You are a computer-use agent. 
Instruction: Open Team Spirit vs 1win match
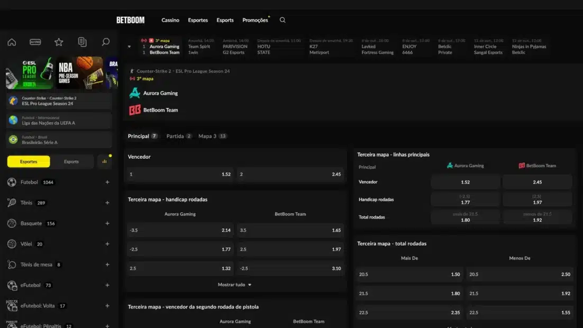201,47
